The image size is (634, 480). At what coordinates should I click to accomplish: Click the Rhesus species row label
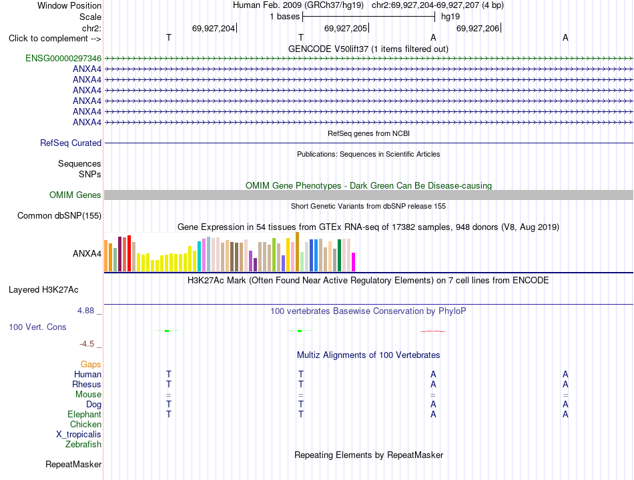coord(87,384)
